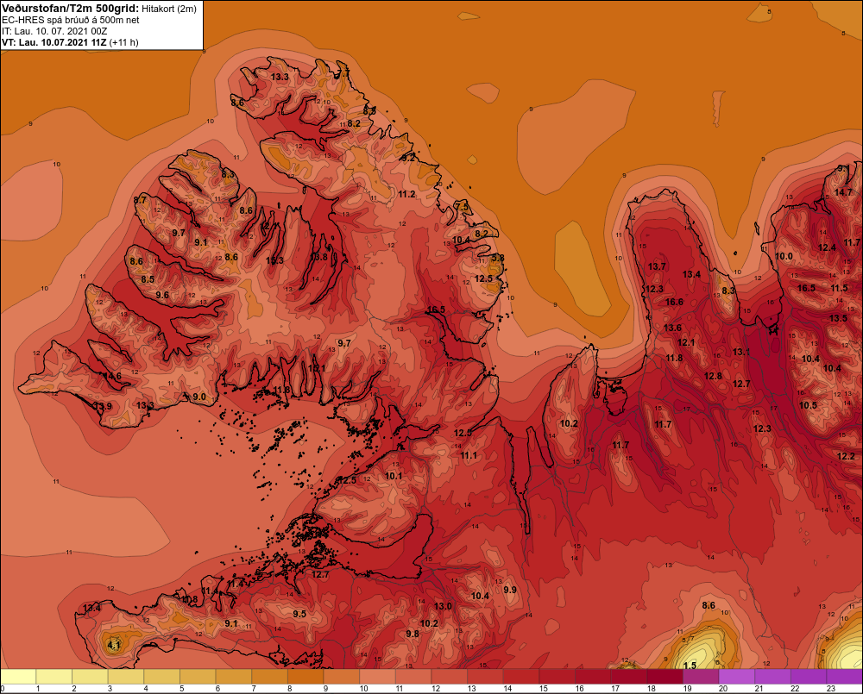The width and height of the screenshot is (863, 694).
Task: Click the legend tick label 7
Action: point(254,689)
